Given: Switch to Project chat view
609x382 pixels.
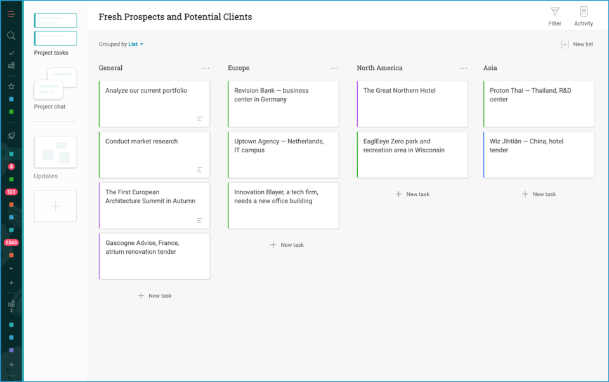Looking at the screenshot, I should (x=55, y=84).
